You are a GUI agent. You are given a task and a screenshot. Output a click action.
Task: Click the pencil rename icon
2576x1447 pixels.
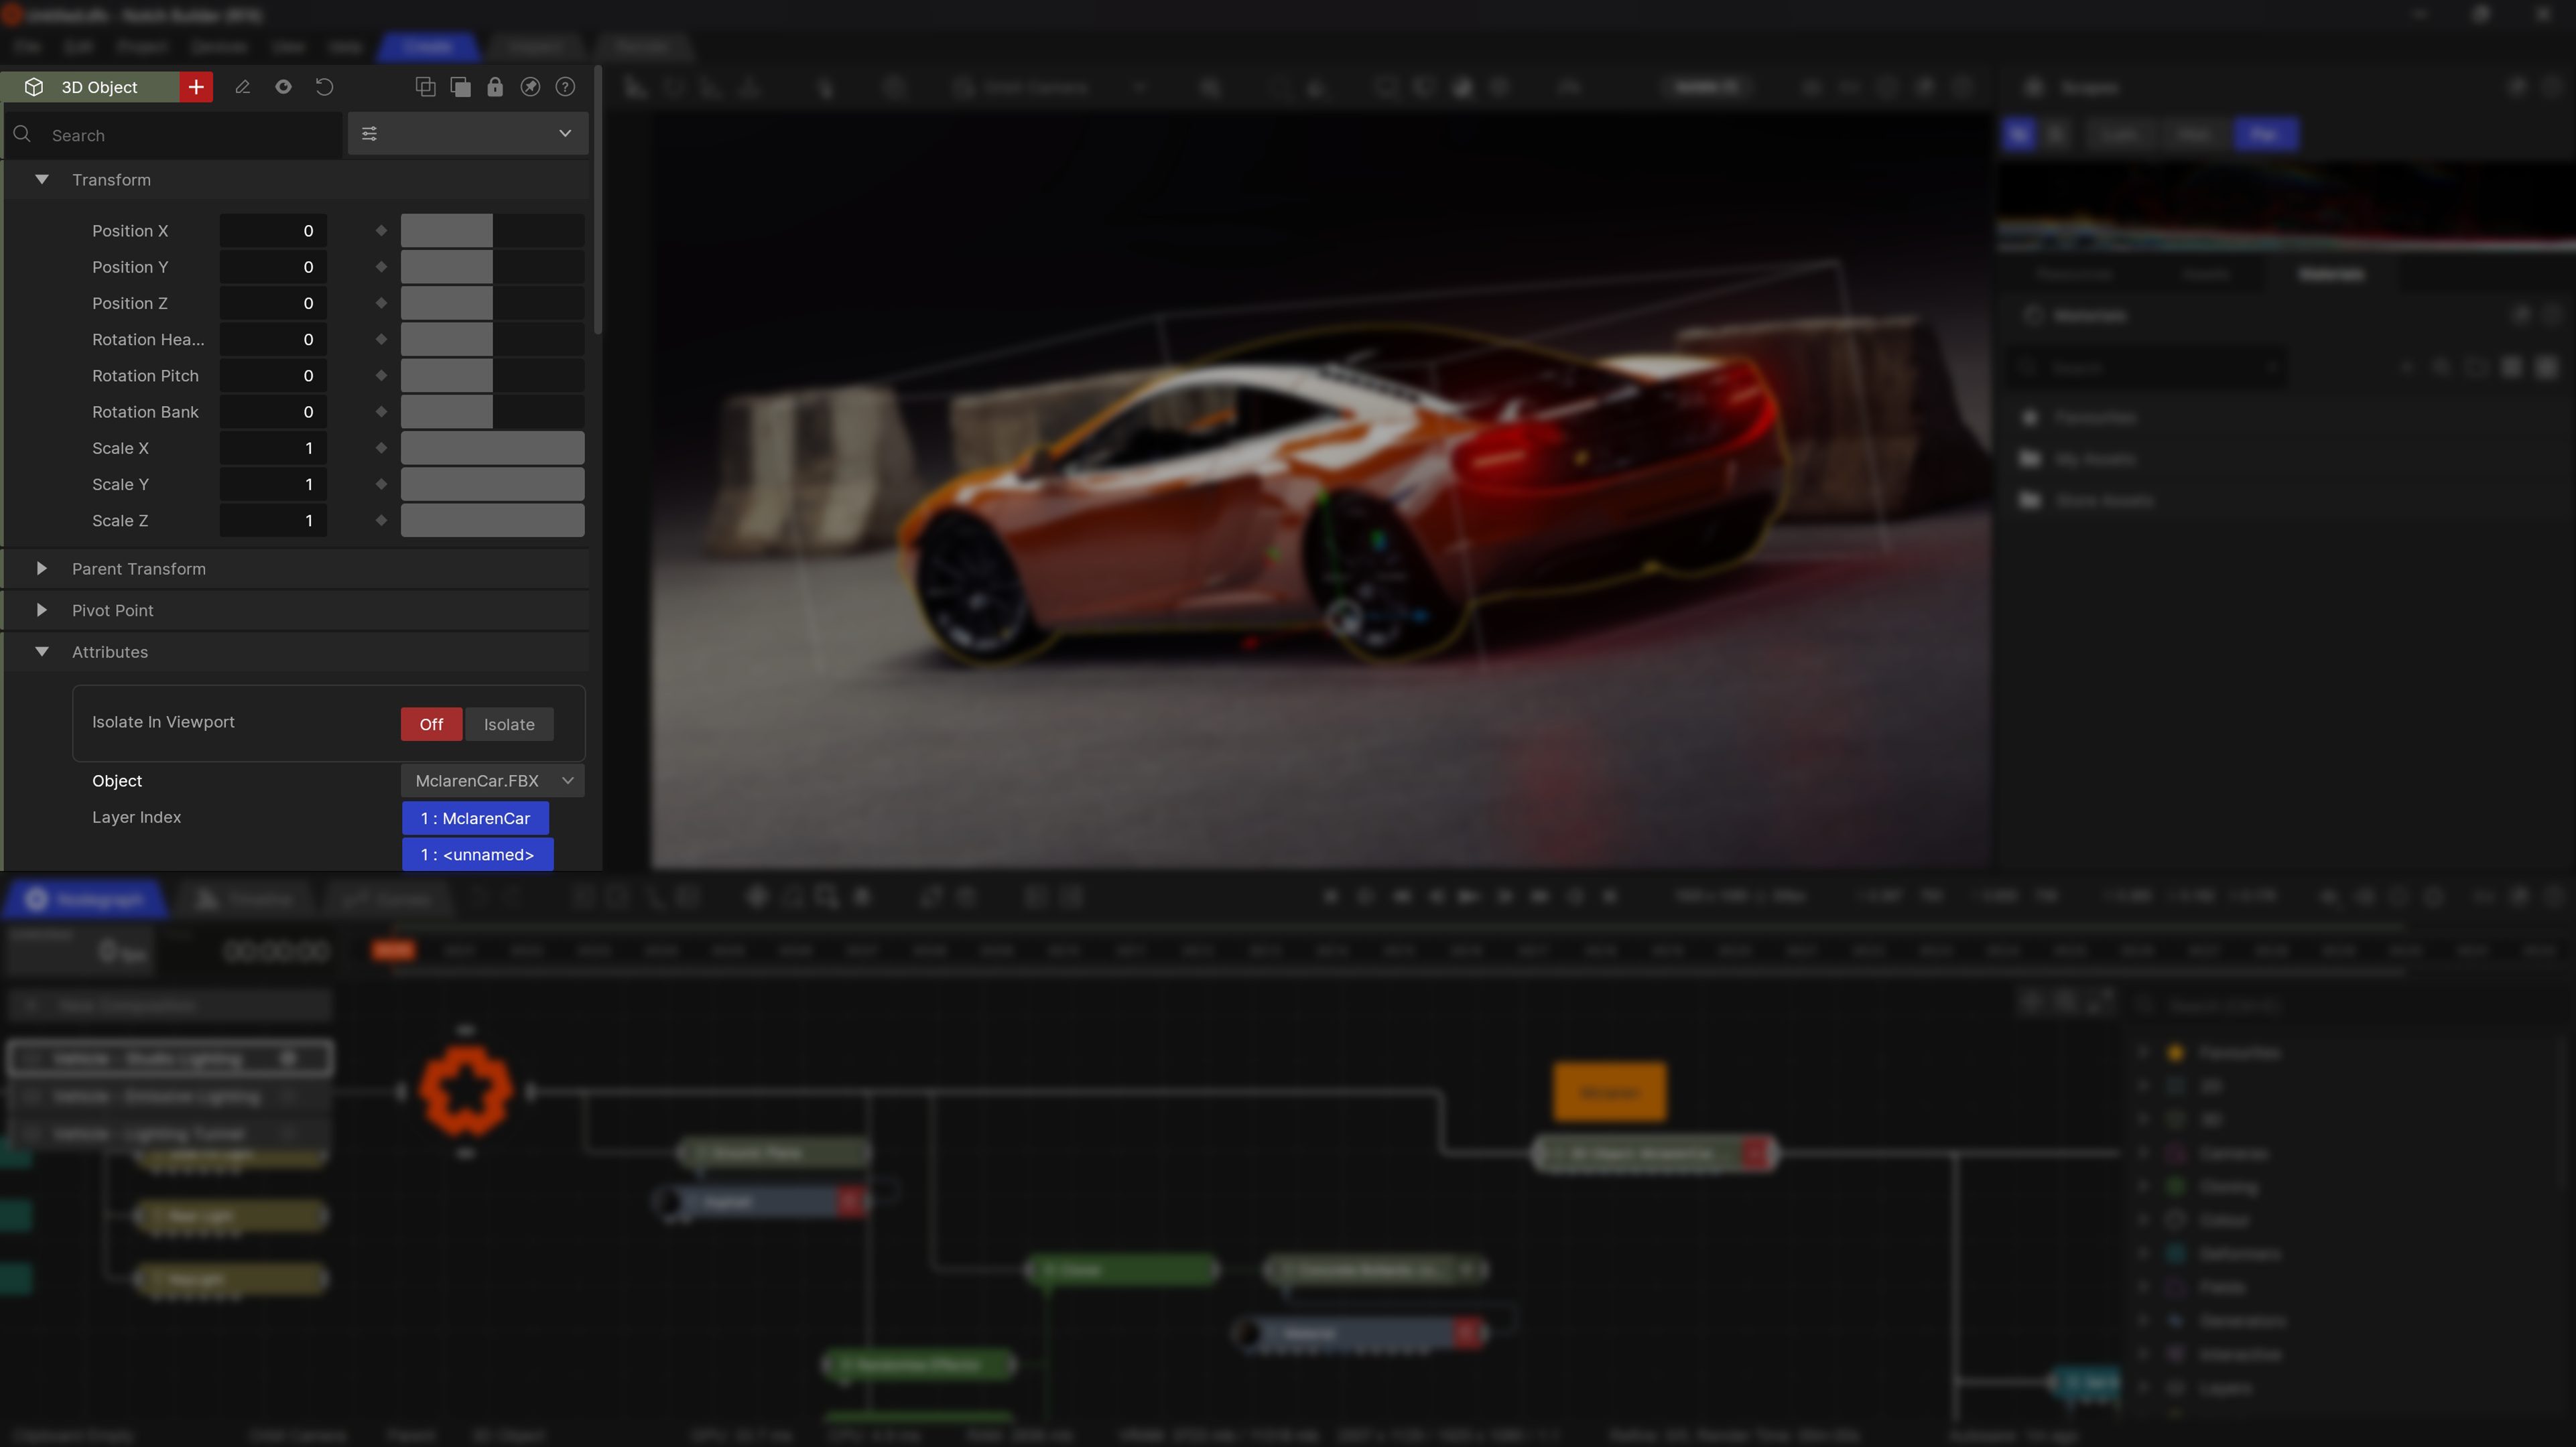coord(242,87)
